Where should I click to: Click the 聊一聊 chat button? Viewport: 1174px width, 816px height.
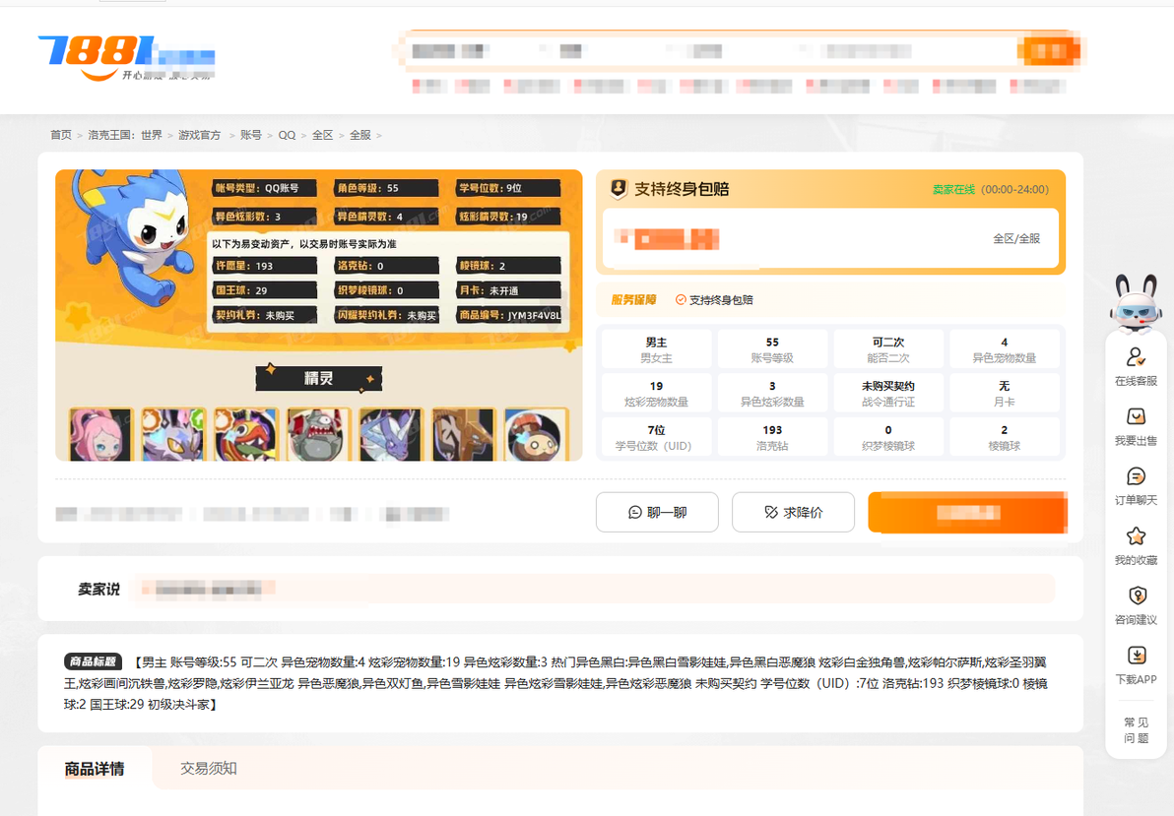pyautogui.click(x=657, y=512)
